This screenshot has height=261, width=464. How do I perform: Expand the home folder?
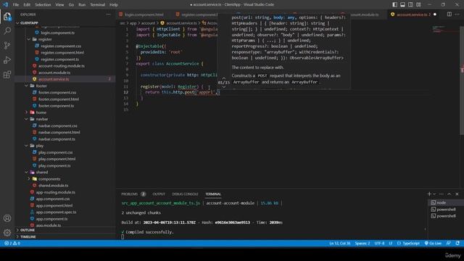coord(26,112)
